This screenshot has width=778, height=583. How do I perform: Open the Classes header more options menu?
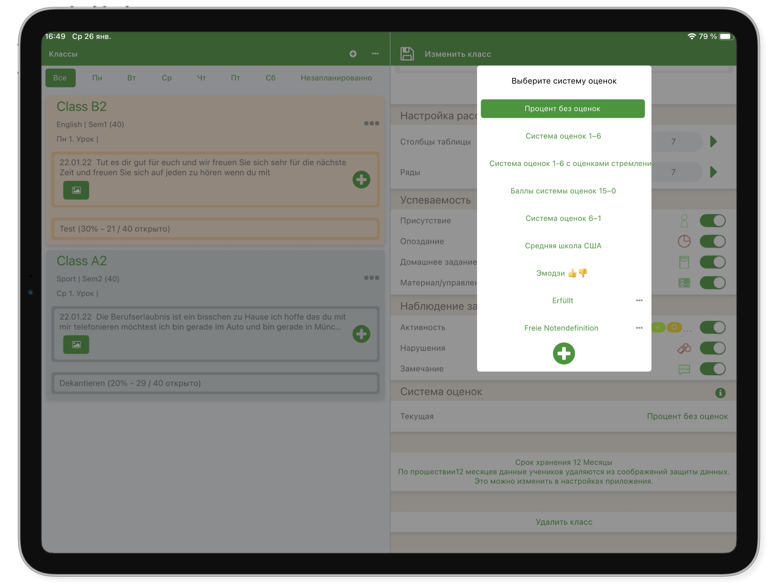pos(375,54)
